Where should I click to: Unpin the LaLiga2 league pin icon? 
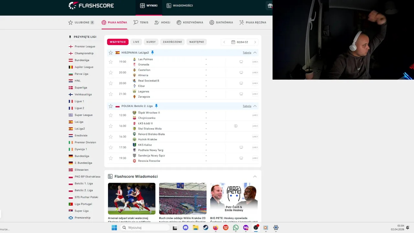coord(152,52)
